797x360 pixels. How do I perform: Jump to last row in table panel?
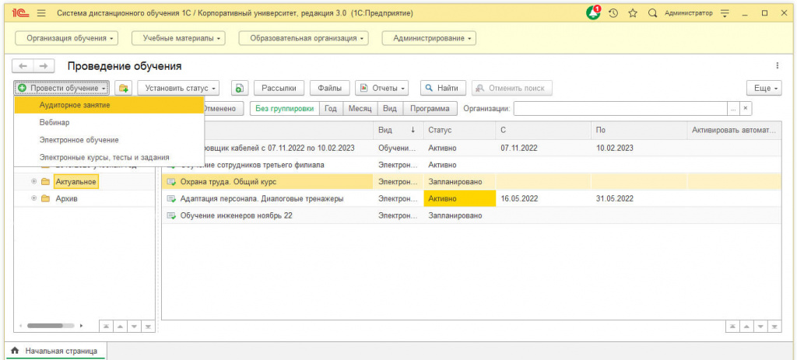click(x=774, y=326)
